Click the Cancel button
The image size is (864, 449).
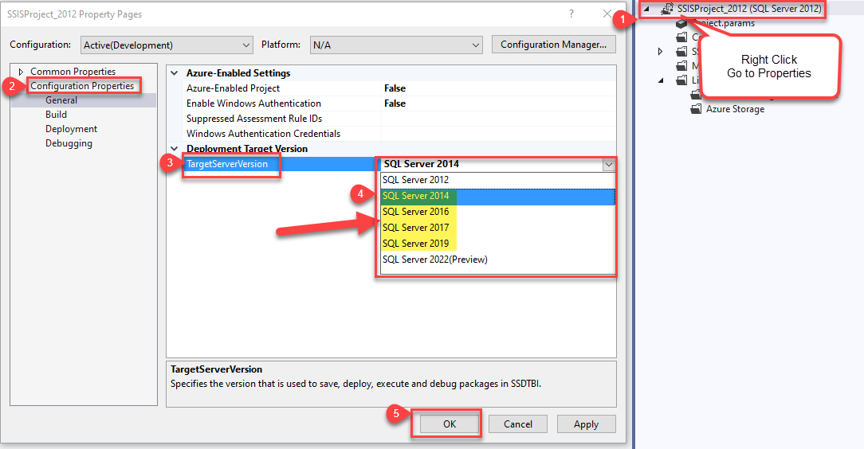[x=518, y=424]
